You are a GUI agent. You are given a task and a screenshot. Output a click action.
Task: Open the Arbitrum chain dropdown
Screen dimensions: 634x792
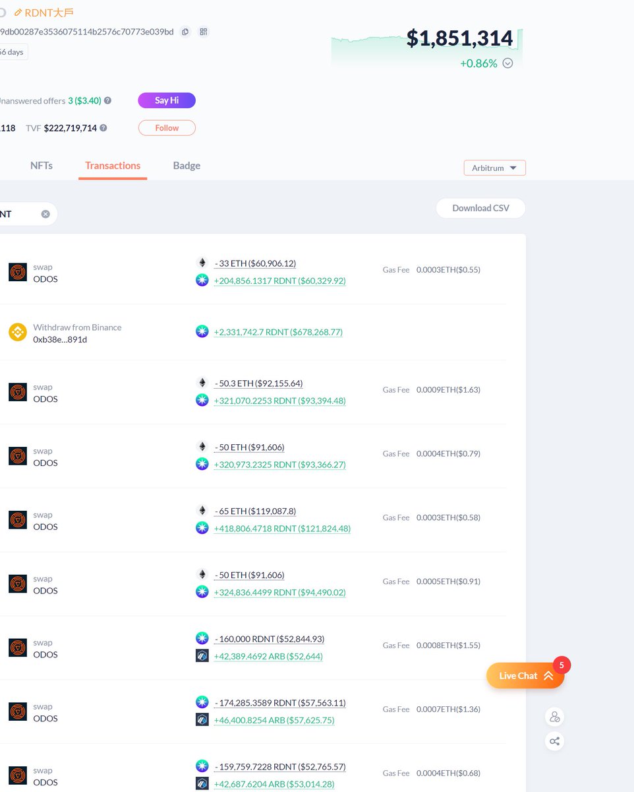pyautogui.click(x=495, y=168)
